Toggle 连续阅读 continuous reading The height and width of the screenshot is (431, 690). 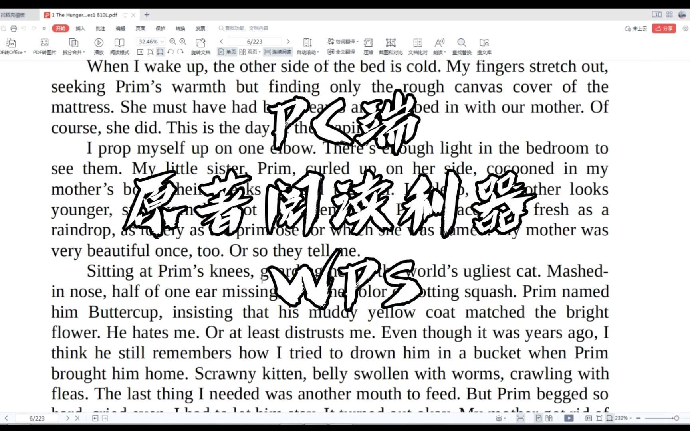point(278,52)
